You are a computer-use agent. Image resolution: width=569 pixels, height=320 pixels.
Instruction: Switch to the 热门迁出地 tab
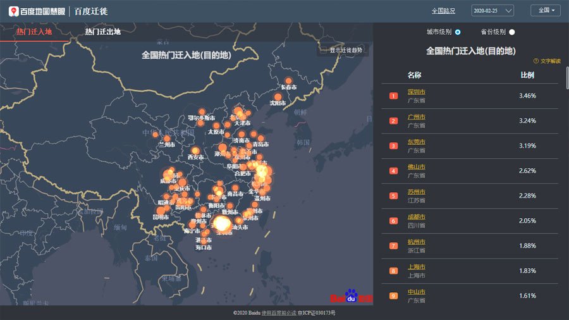pos(102,32)
